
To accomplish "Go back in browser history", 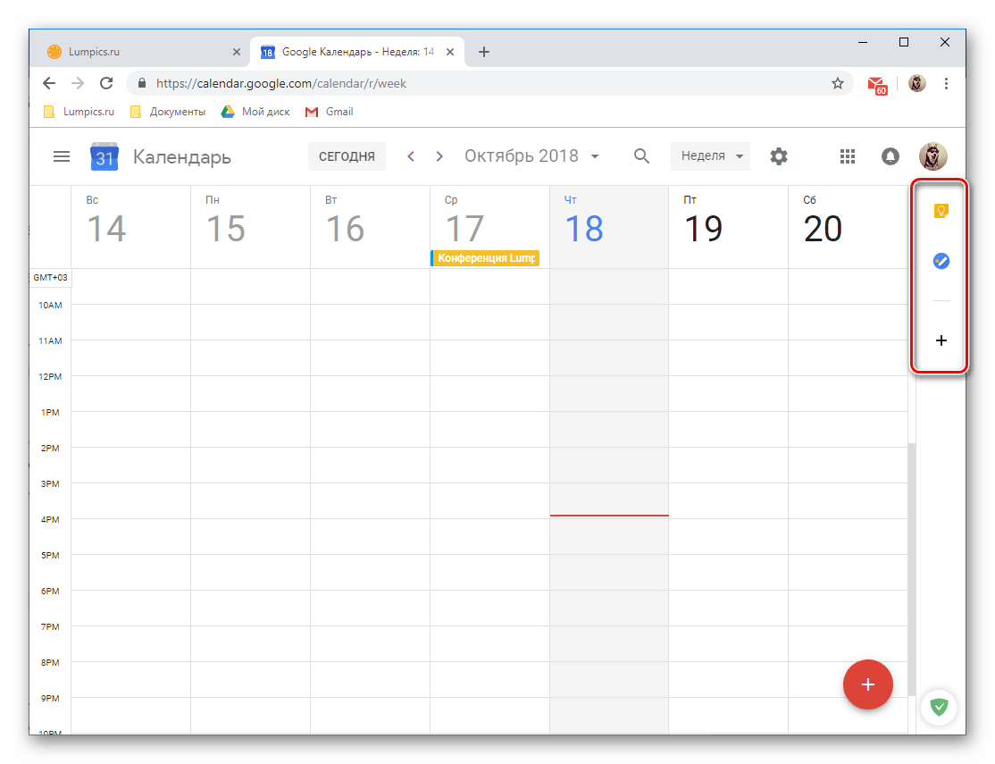I will (x=49, y=83).
